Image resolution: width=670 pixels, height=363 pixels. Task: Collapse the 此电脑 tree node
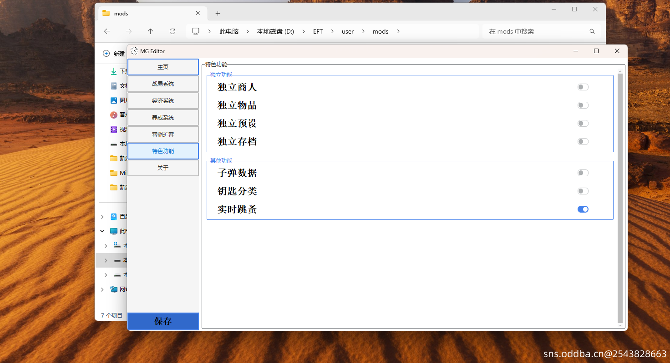tap(102, 231)
